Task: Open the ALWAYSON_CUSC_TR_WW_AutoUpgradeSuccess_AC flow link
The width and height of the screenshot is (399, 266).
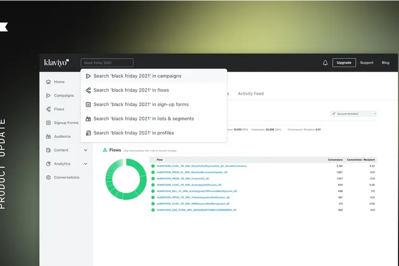Action: click(189, 185)
